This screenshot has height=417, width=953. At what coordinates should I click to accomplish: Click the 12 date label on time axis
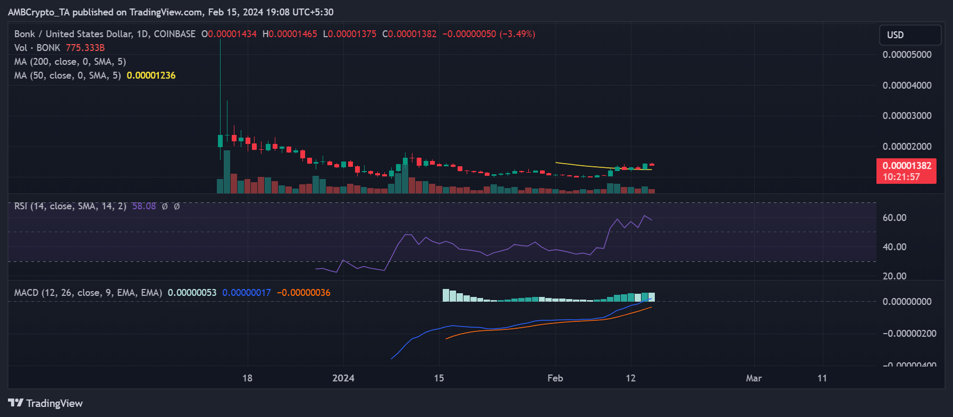(x=630, y=378)
